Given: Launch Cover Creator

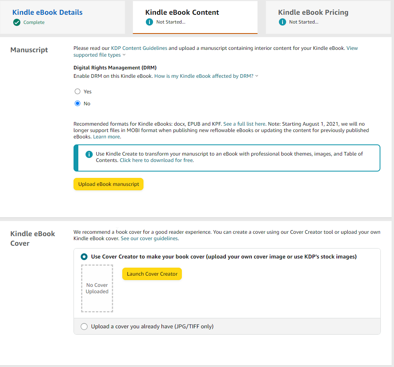Looking at the screenshot, I should [152, 274].
